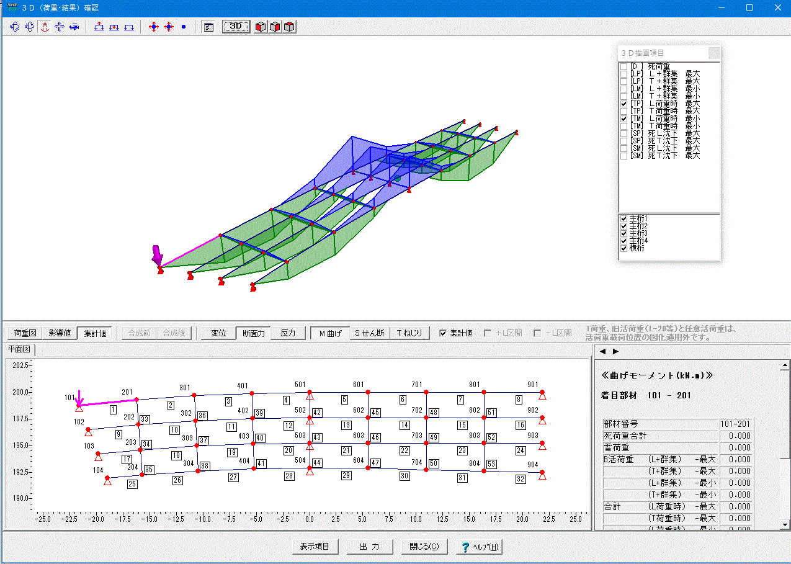Check [LP] T+群集 最大
Image resolution: width=791 pixels, height=564 pixels.
click(x=623, y=81)
